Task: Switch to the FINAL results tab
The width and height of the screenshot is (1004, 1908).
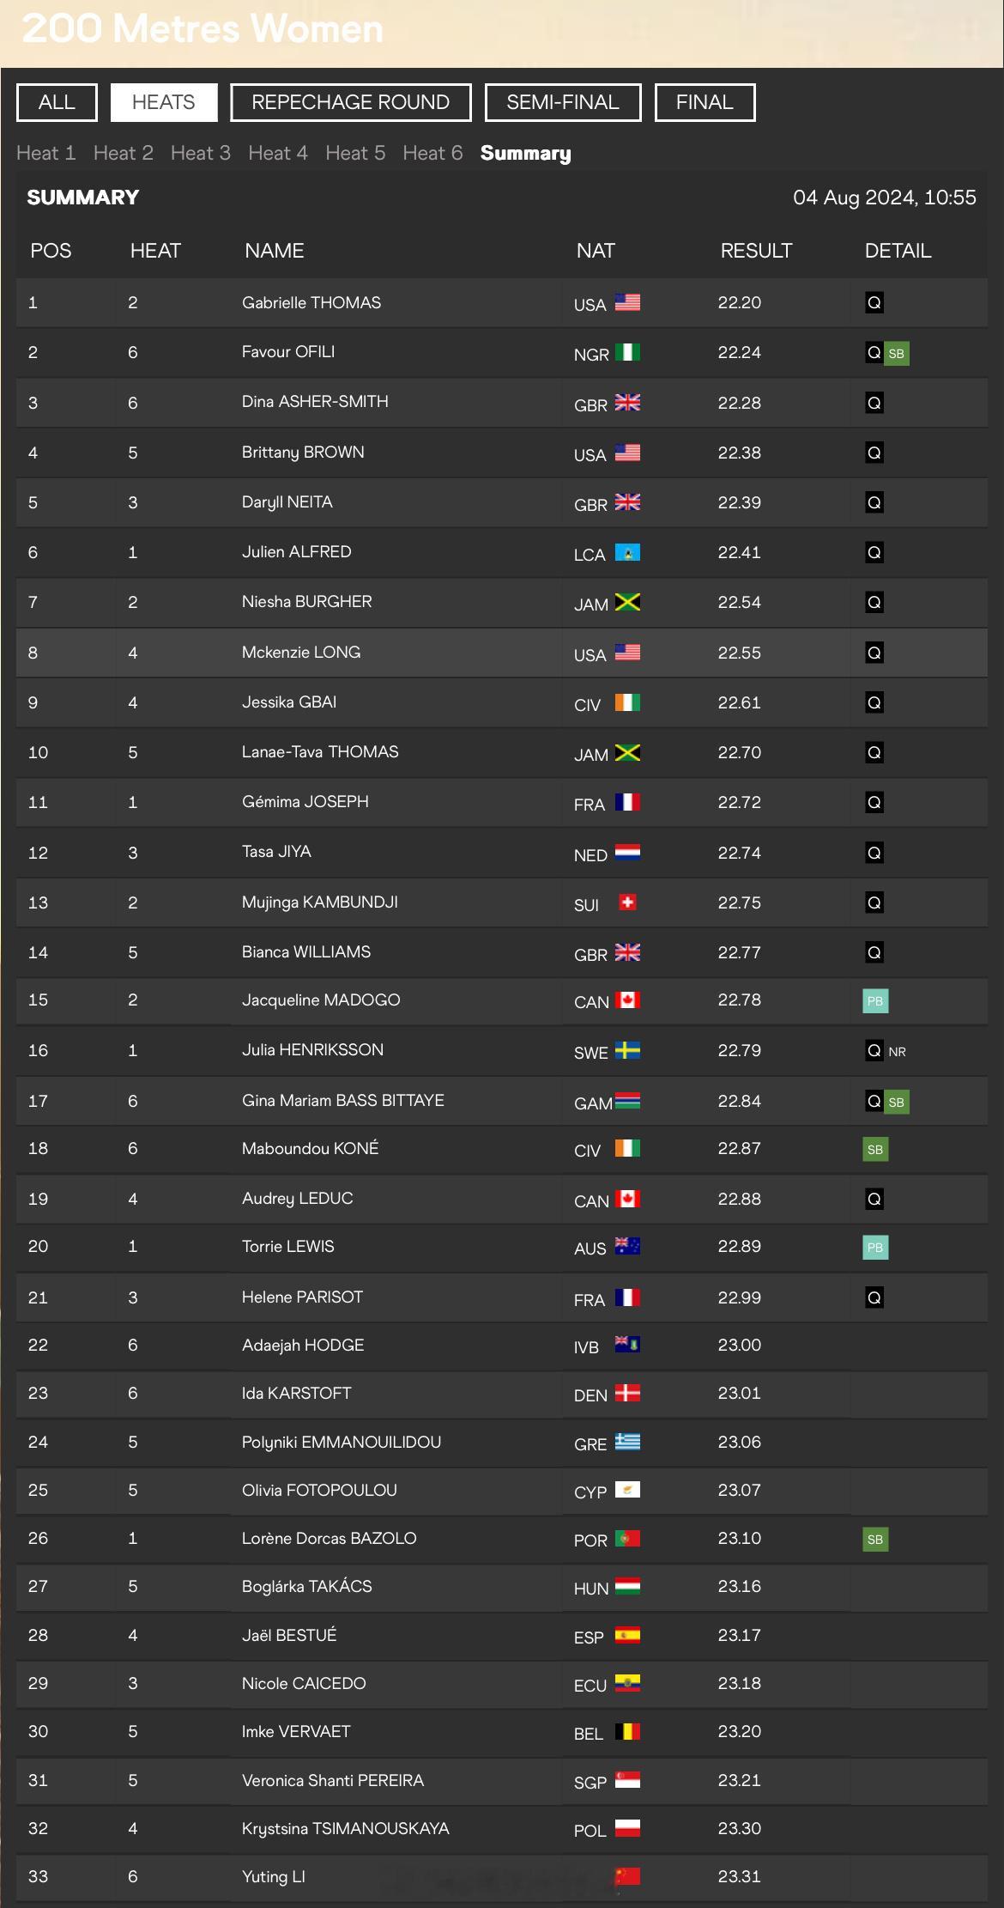Action: pos(705,102)
